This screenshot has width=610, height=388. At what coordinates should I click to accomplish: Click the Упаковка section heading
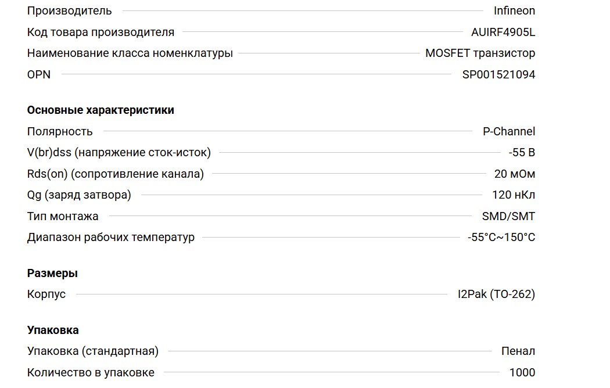(53, 330)
